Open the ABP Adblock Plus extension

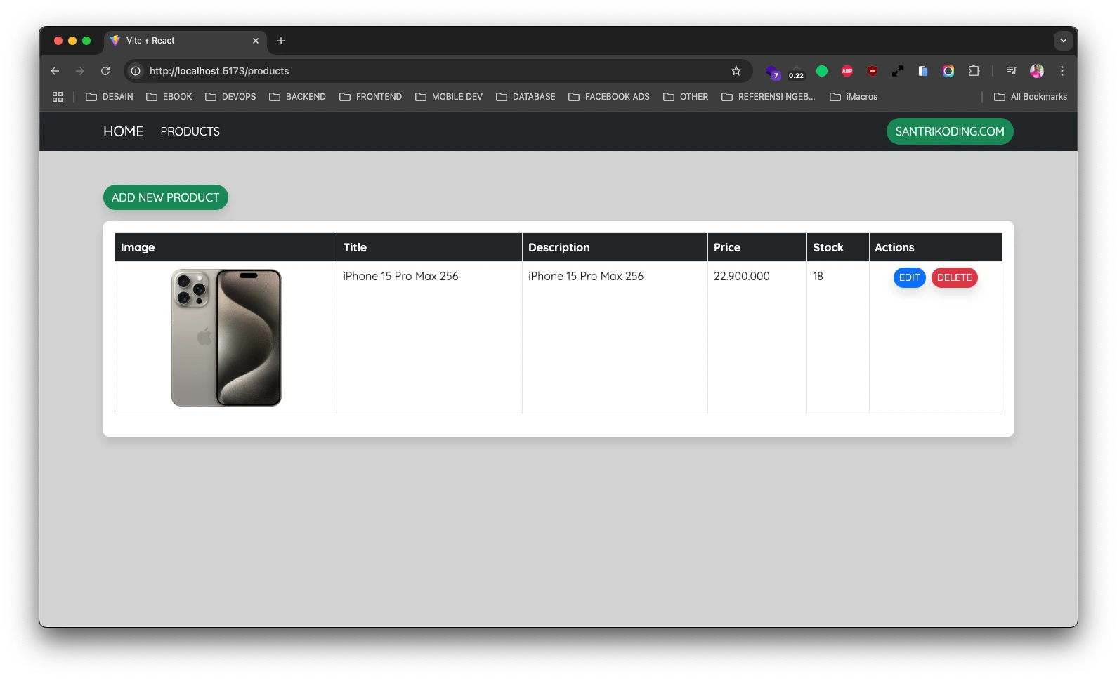pos(847,71)
